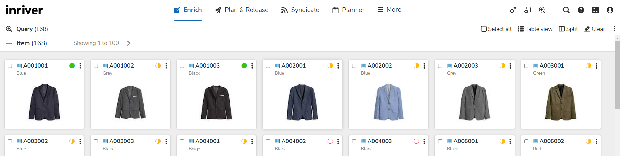Open three-dot menu on A003001 card
This screenshot has width=620, height=156.
click(596, 66)
